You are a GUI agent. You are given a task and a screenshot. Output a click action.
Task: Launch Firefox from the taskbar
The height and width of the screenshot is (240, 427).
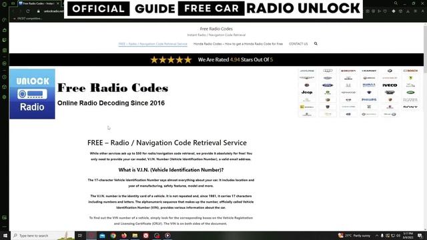coord(124,235)
